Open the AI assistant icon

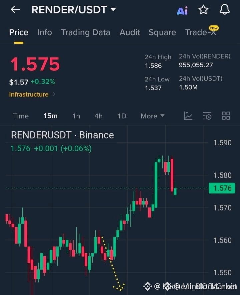click(x=182, y=10)
